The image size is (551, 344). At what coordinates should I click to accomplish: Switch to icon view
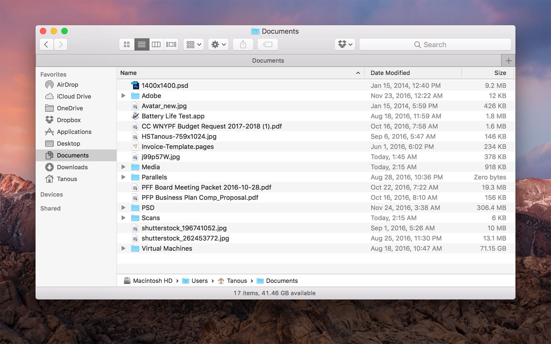coord(127,44)
